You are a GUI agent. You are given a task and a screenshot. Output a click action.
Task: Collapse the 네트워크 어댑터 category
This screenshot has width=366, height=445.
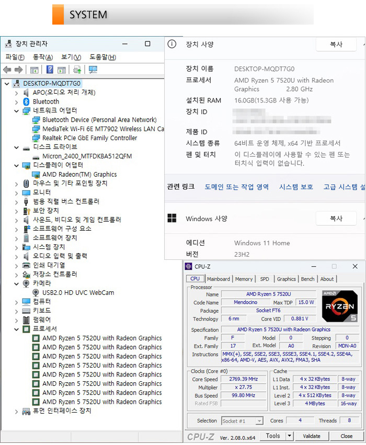[x=16, y=111]
